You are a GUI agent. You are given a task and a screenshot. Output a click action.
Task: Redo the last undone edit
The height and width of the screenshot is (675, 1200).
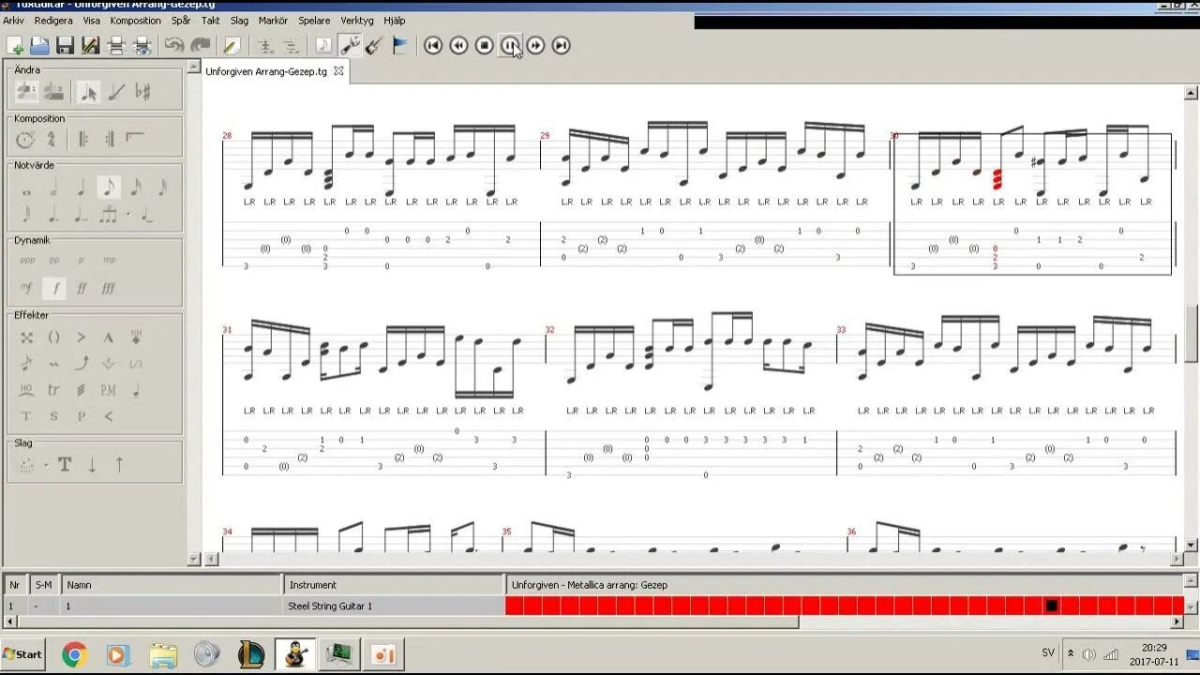tap(201, 45)
